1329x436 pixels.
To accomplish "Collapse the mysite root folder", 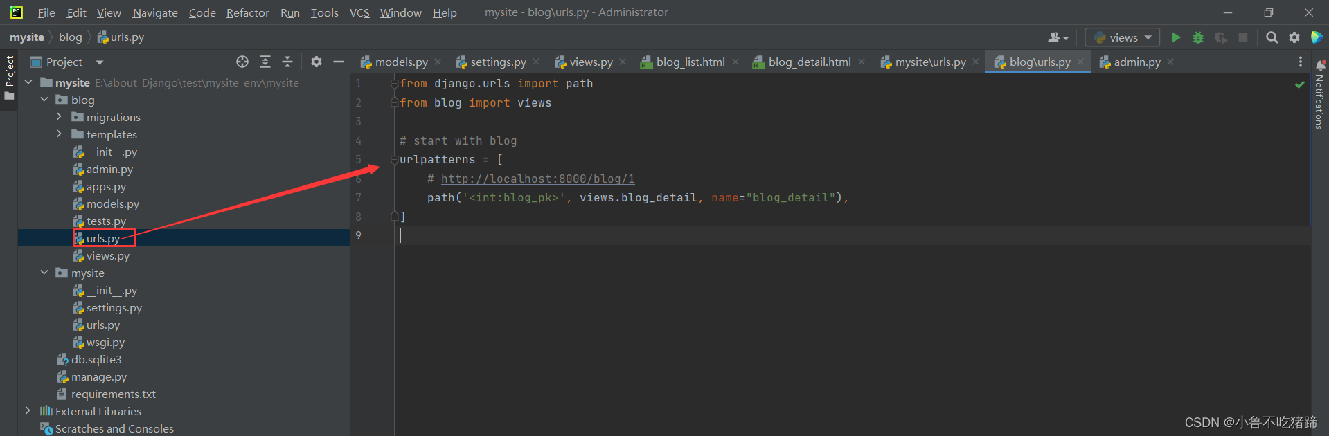I will coord(29,82).
